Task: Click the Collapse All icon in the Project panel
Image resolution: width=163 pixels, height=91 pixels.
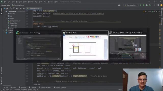Action: 17,8
